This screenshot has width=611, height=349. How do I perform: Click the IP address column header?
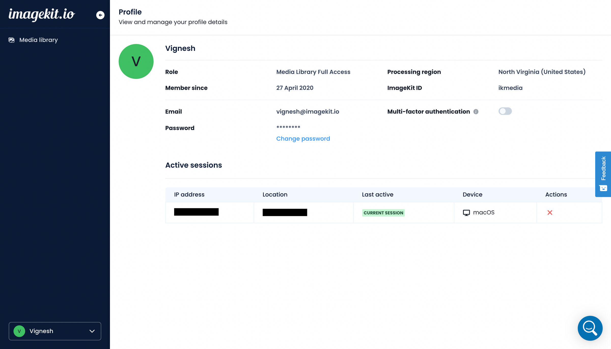(x=189, y=194)
